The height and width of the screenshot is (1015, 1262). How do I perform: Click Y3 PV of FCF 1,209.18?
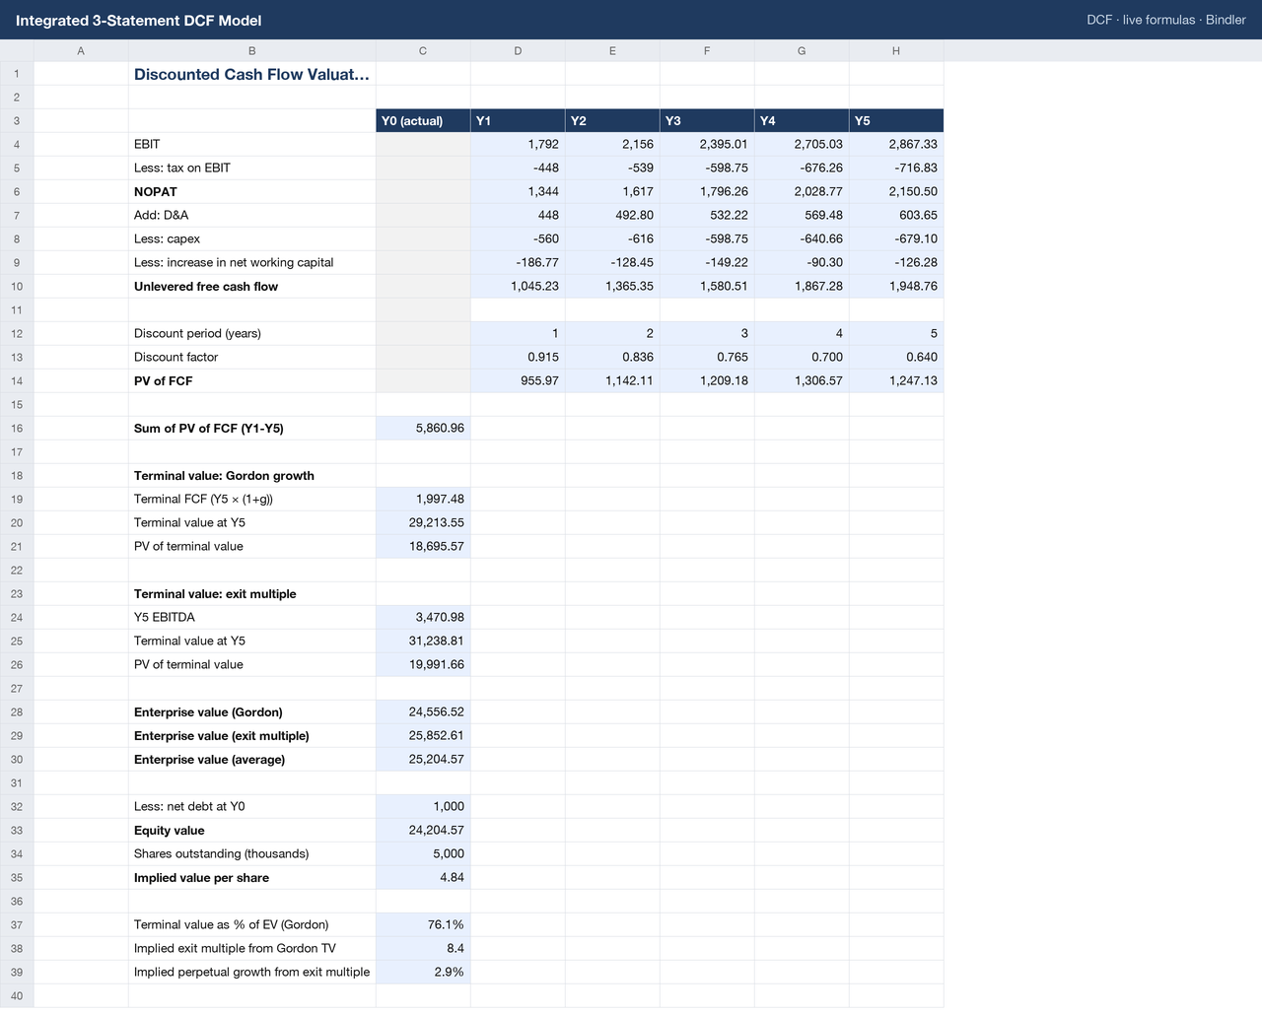pos(707,381)
